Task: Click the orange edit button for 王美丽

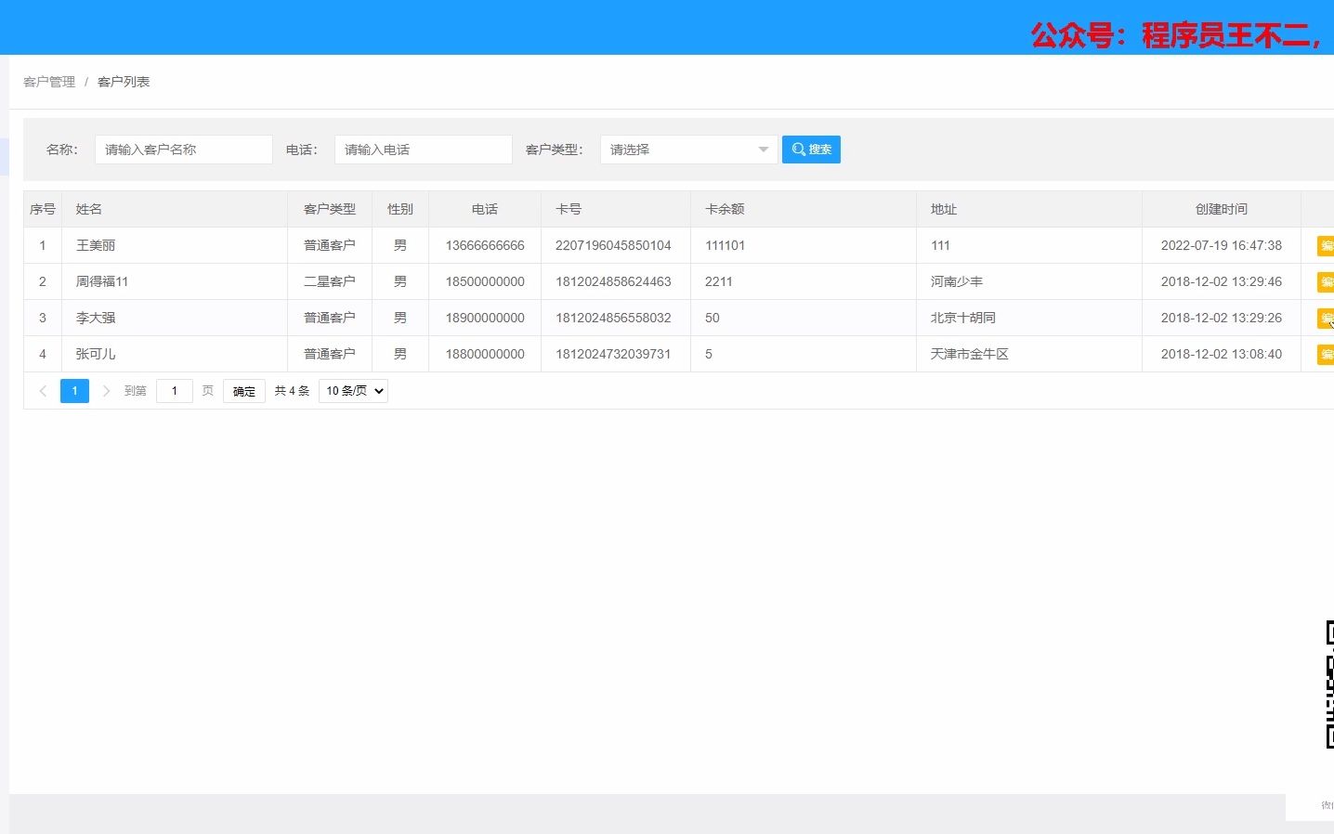Action: 1326,245
